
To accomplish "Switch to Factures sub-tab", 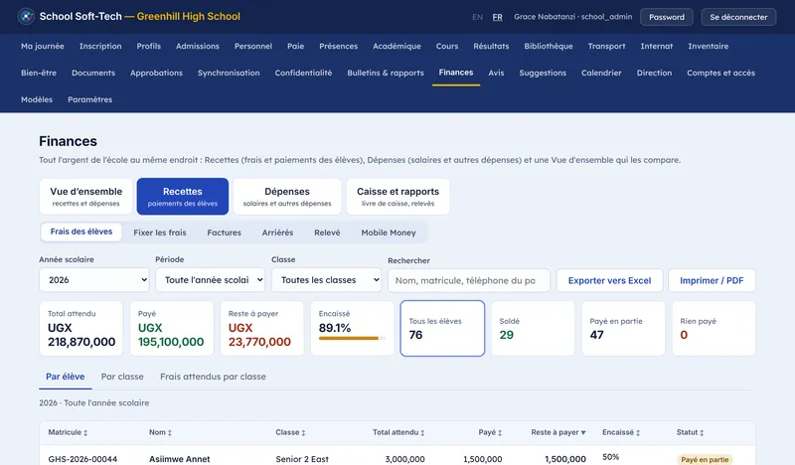I will click(225, 232).
